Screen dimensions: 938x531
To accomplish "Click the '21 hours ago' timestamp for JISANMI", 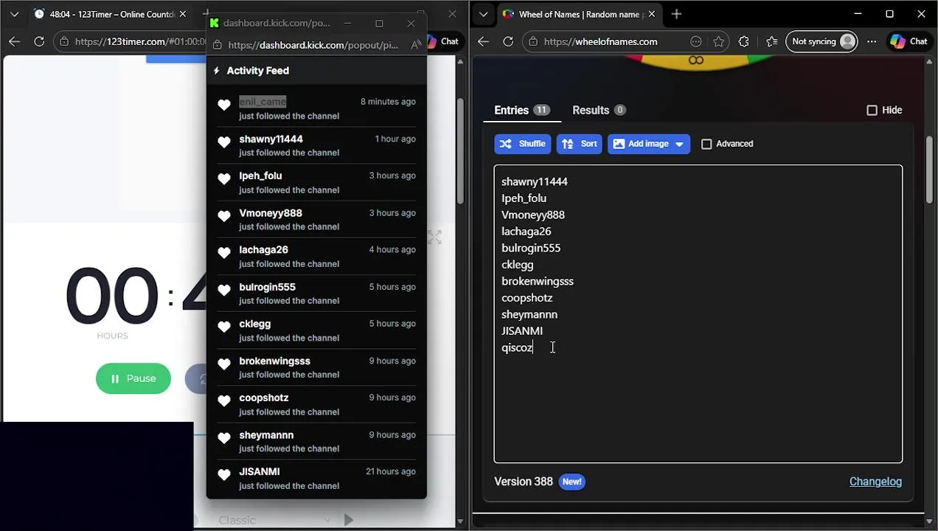I will tap(391, 471).
